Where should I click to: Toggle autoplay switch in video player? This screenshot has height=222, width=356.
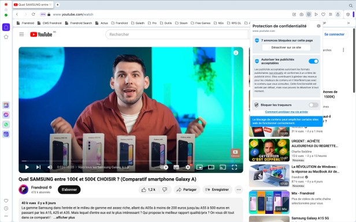tap(164, 167)
